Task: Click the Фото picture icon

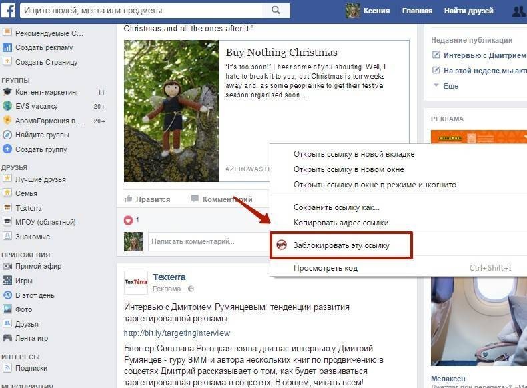Action: (x=7, y=309)
